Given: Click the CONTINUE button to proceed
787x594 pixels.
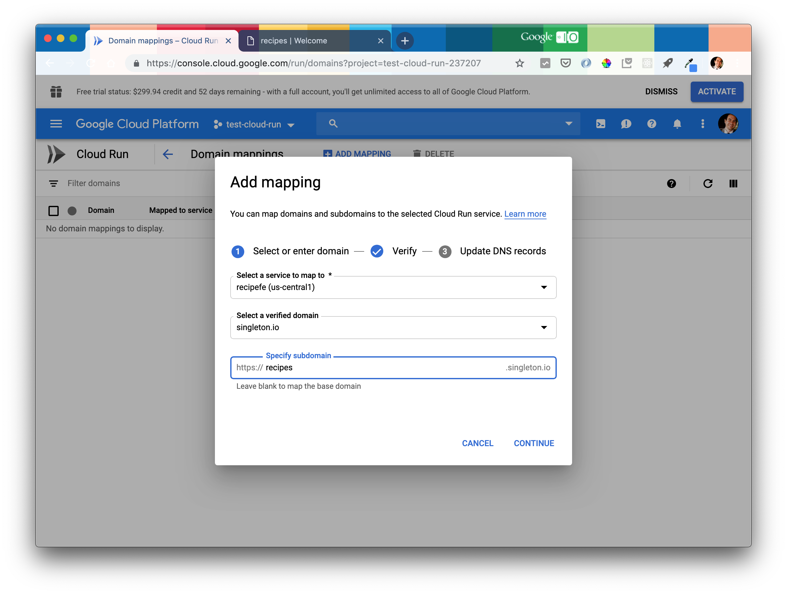Looking at the screenshot, I should click(533, 444).
